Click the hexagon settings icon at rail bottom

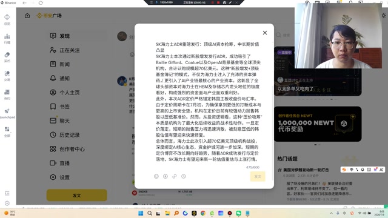(7, 203)
